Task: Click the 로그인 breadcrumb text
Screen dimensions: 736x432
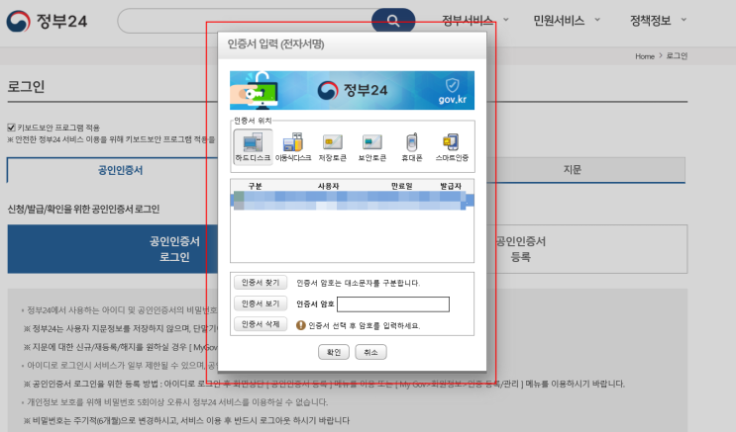Action: click(677, 55)
